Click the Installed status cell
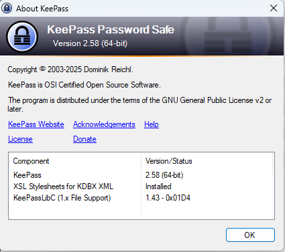285x252 pixels. point(158,186)
